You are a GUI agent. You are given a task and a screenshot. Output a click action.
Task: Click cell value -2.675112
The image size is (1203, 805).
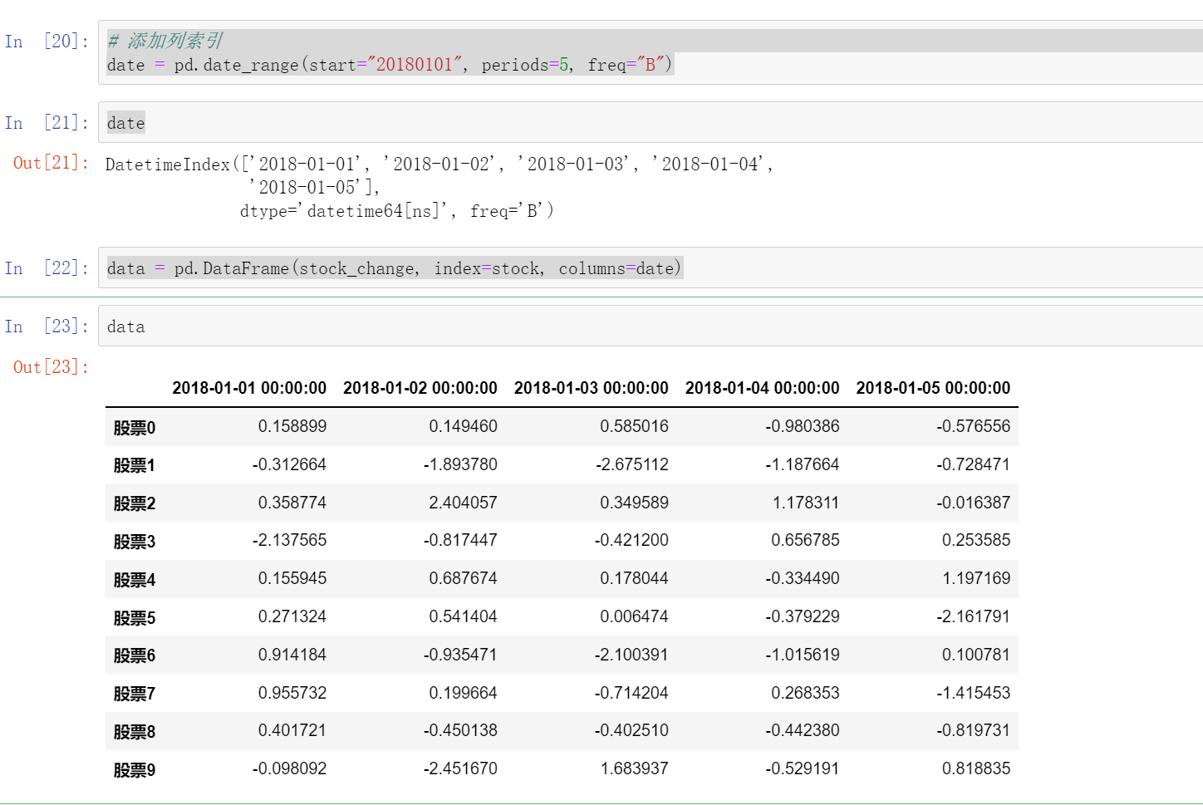631,464
